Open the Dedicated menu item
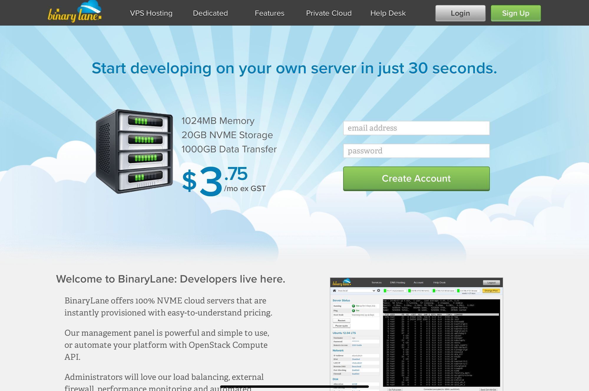 click(x=210, y=13)
